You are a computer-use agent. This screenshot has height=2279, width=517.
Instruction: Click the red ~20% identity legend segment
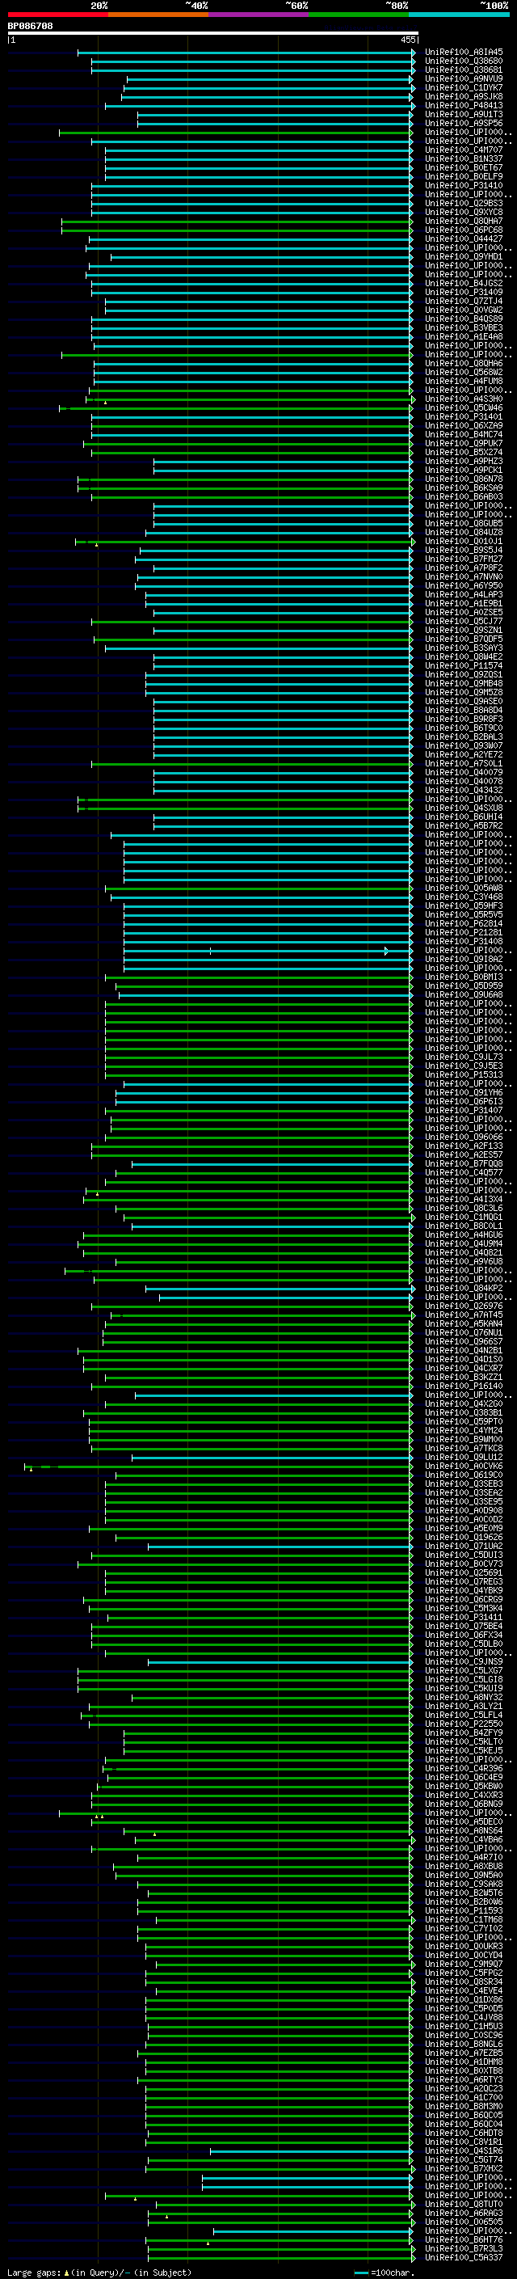(x=57, y=15)
